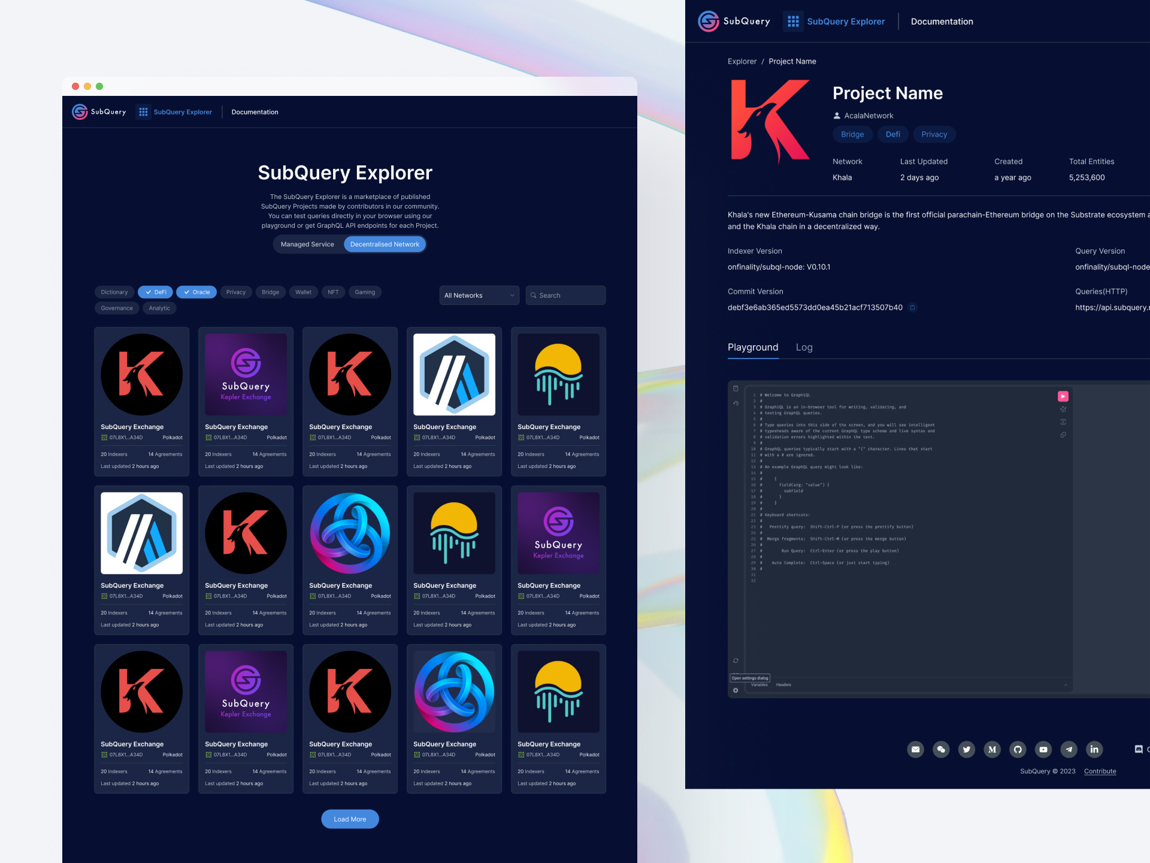
Task: Expand the Headers section in the playground
Action: [x=783, y=684]
